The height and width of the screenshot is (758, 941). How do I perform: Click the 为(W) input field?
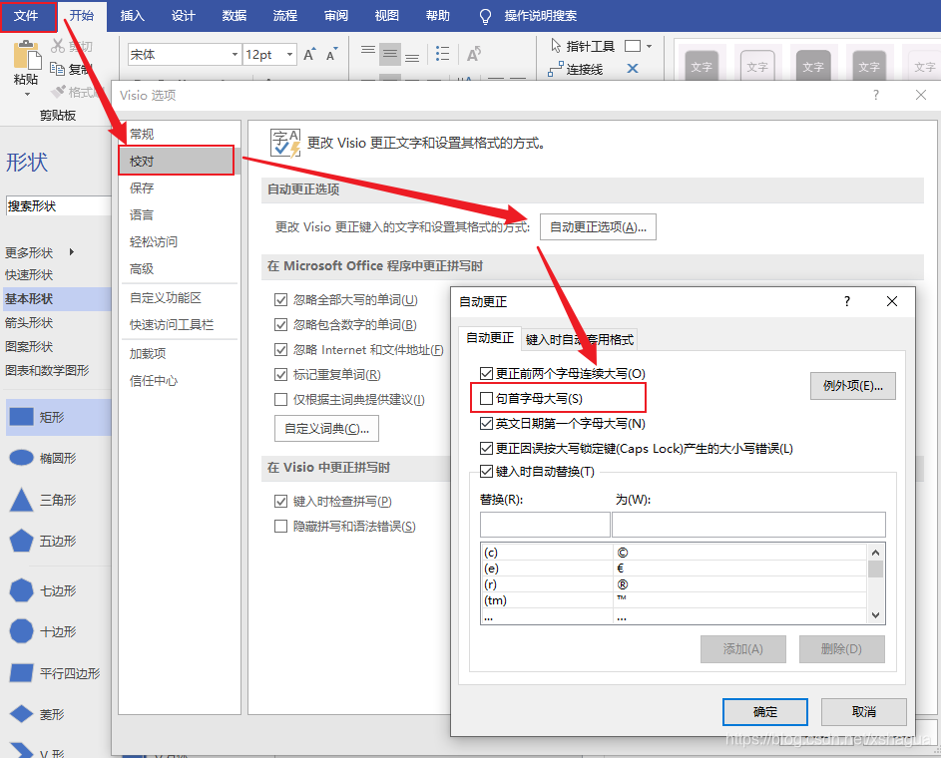point(748,525)
